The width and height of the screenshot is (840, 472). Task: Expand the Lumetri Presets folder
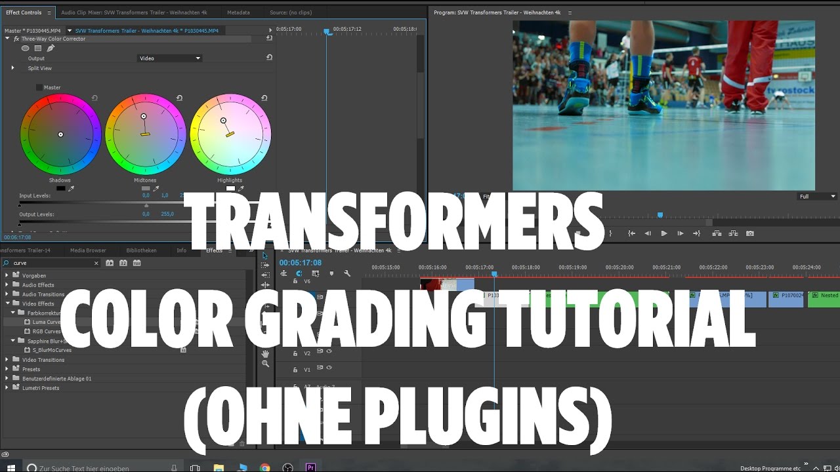tap(7, 387)
